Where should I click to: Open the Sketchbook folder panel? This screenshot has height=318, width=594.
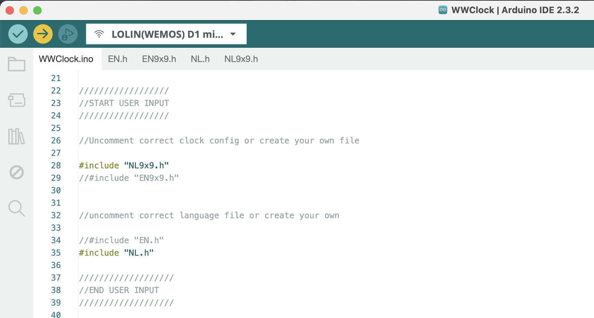coord(17,64)
